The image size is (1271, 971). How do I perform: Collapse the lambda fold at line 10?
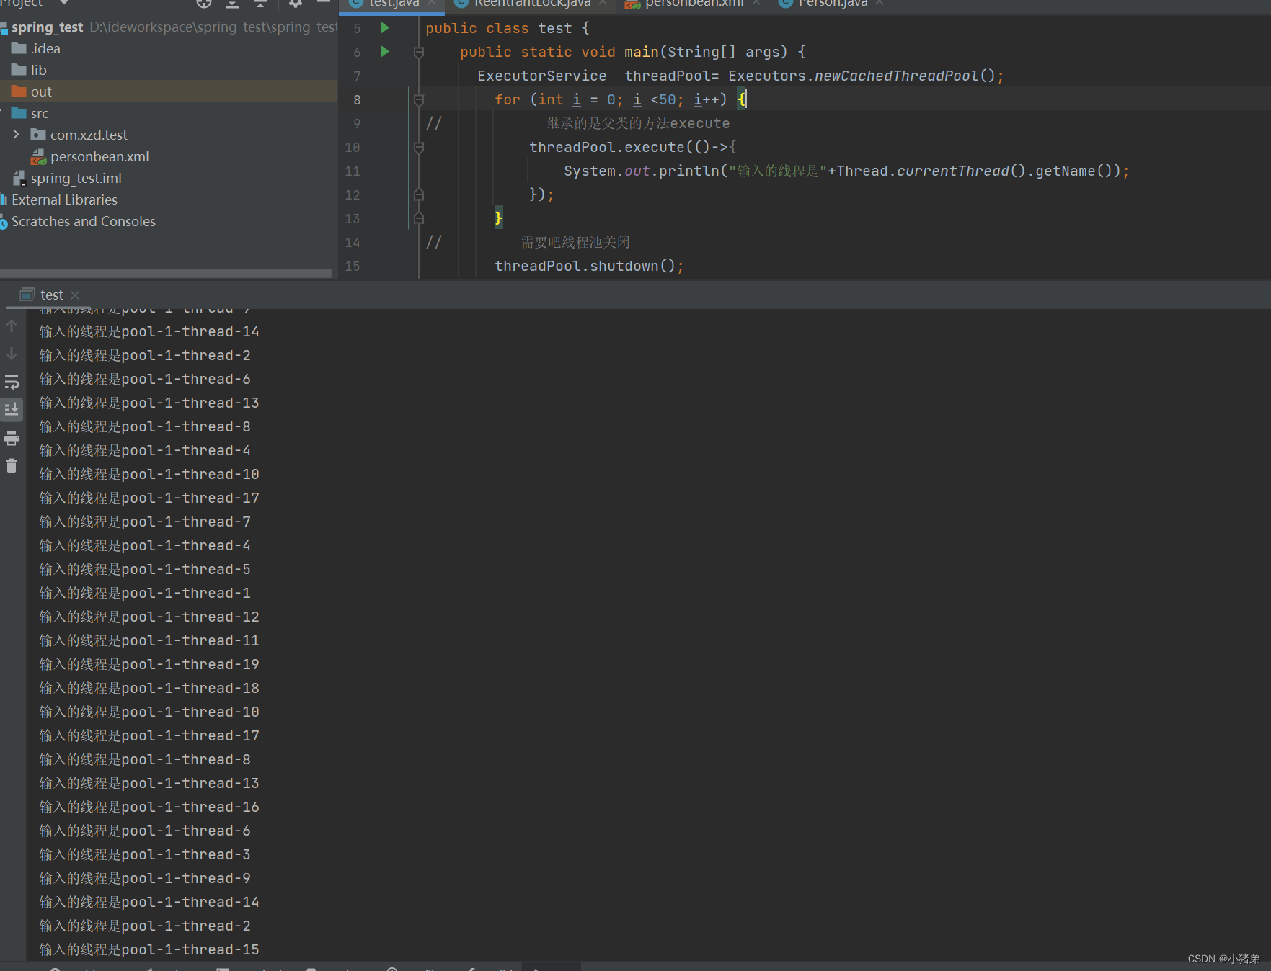click(x=419, y=147)
